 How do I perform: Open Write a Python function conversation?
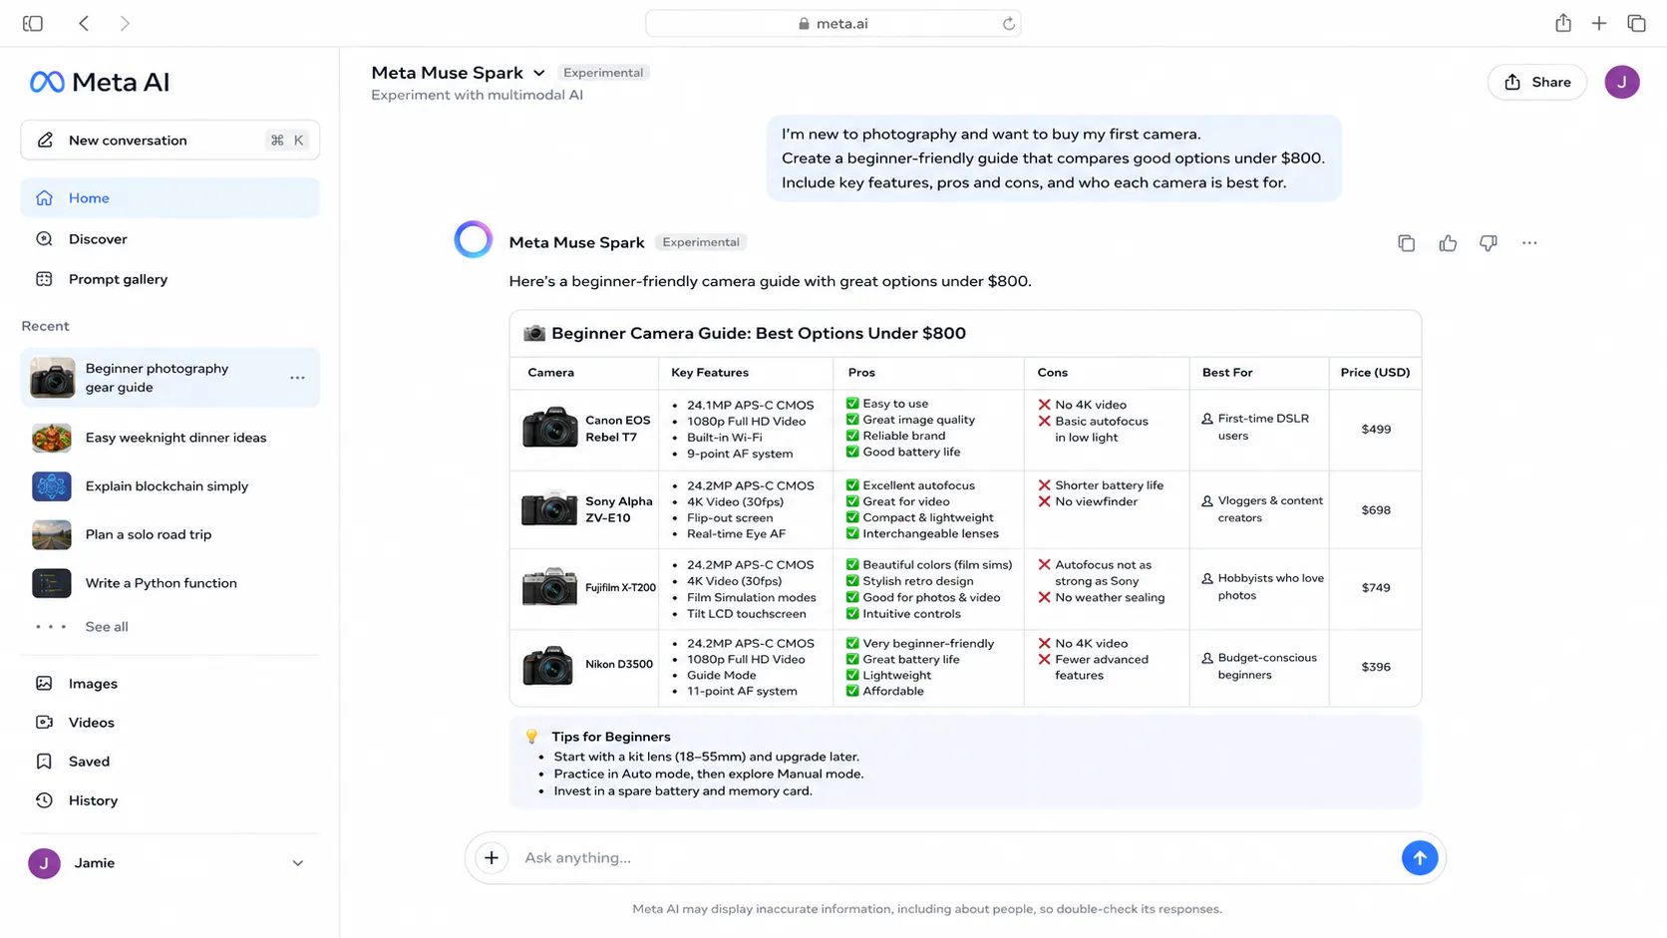tap(169, 583)
